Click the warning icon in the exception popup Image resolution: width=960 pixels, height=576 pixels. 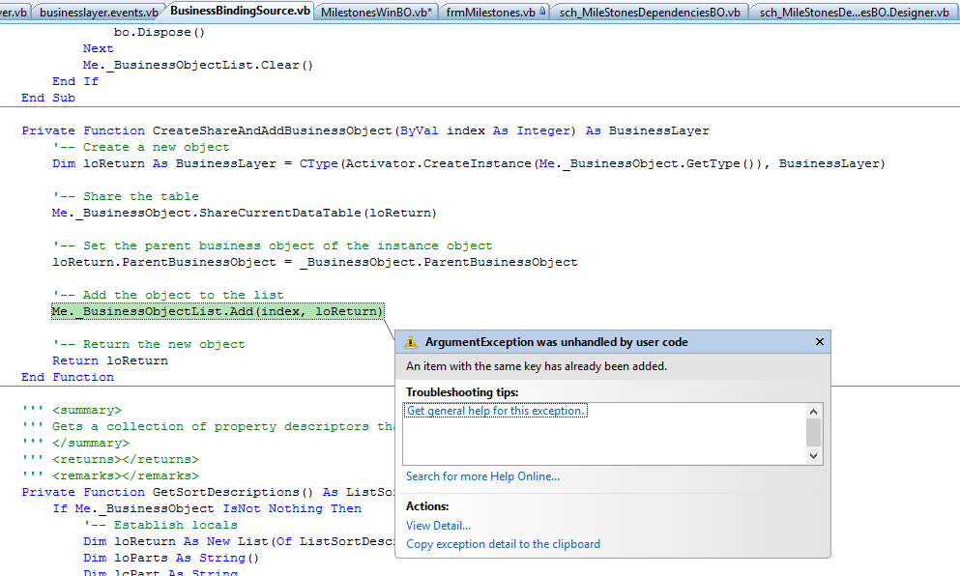click(x=412, y=342)
